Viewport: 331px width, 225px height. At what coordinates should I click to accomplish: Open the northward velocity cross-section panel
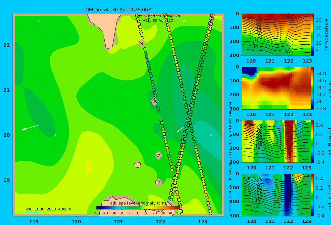tap(276, 141)
